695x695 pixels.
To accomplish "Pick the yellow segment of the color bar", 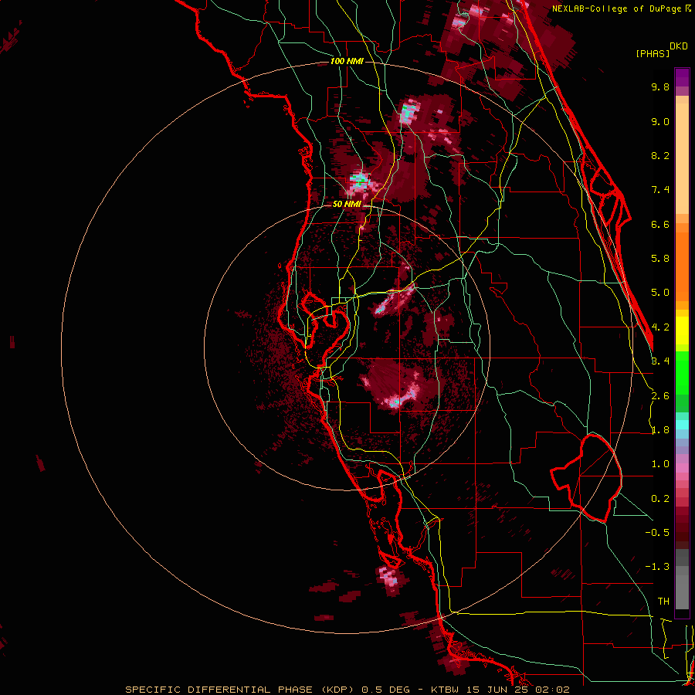I will [682, 331].
